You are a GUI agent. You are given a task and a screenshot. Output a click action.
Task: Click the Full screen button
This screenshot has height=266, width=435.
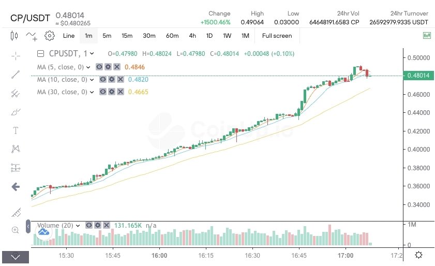point(277,36)
